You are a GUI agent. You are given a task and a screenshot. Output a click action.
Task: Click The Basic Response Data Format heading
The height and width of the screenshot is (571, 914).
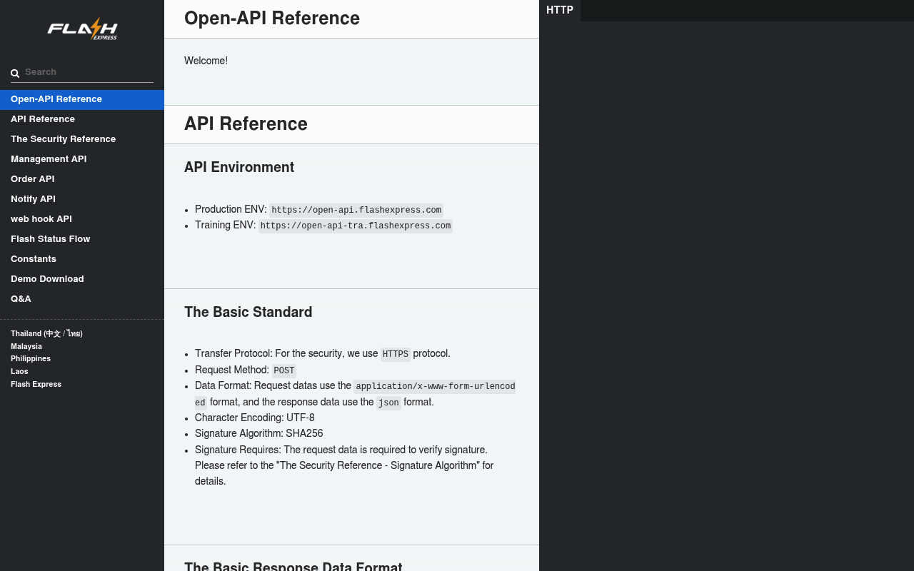(x=293, y=567)
